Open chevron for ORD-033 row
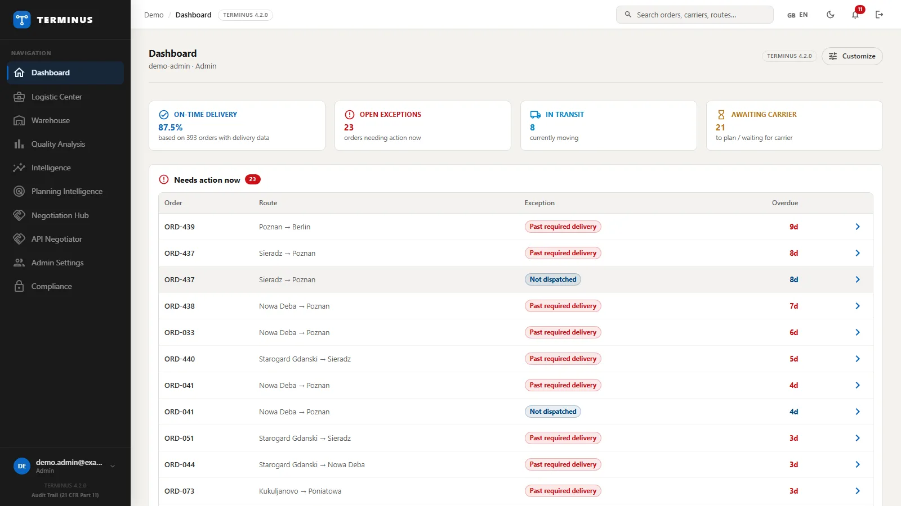The image size is (901, 506). (x=858, y=332)
